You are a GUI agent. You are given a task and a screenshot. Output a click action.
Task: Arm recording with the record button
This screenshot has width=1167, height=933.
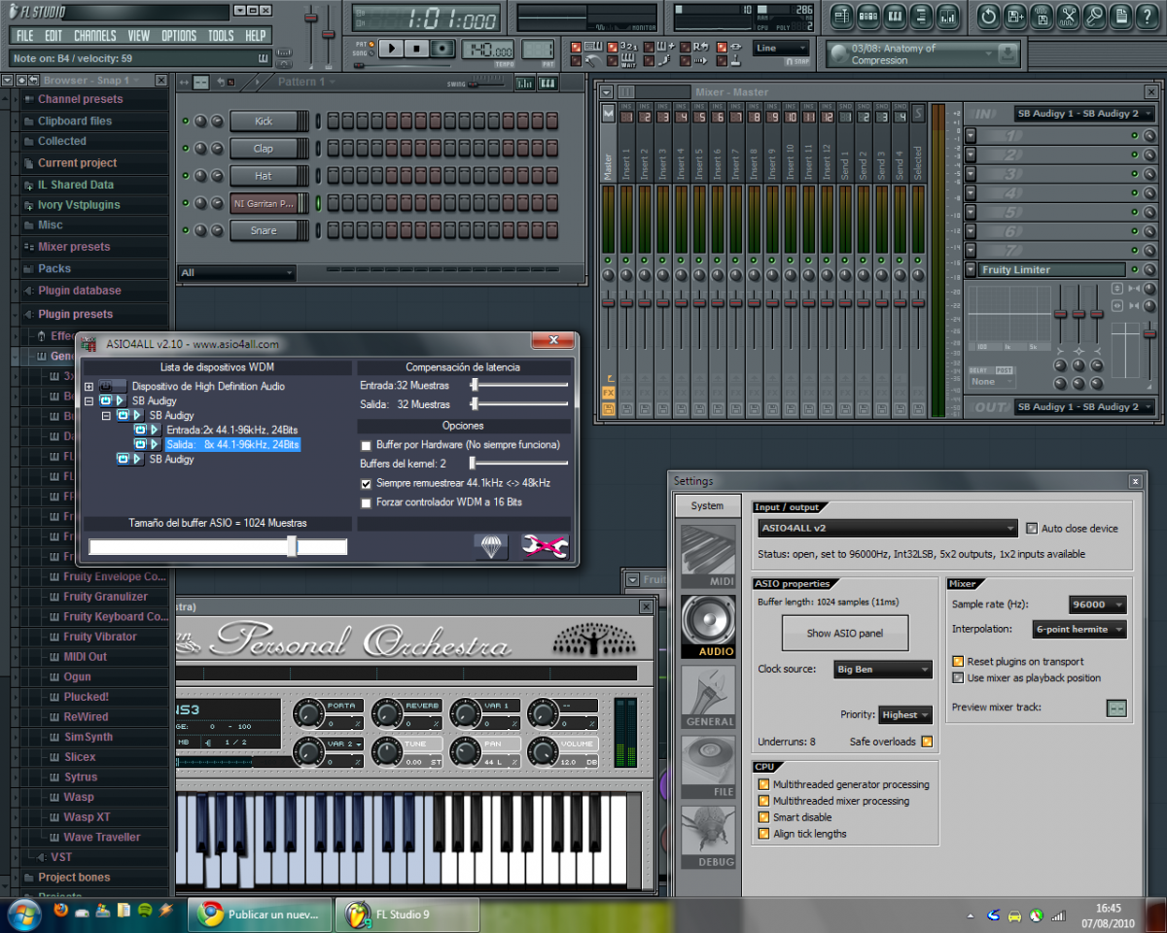442,48
